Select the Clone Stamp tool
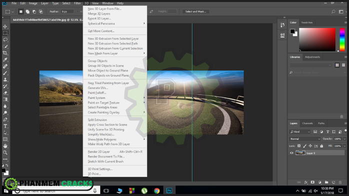 [5, 79]
